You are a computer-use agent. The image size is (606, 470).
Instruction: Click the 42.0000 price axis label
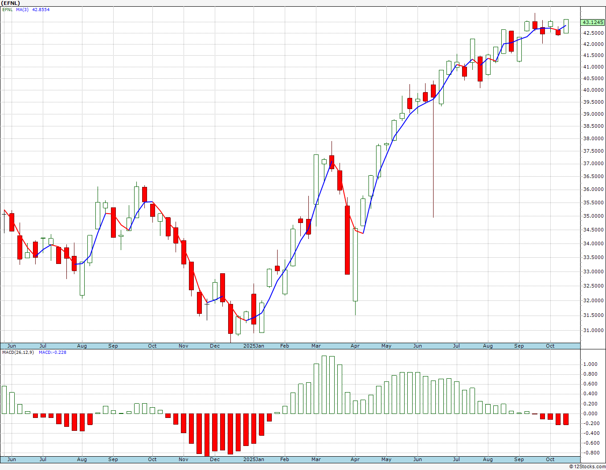594,44
